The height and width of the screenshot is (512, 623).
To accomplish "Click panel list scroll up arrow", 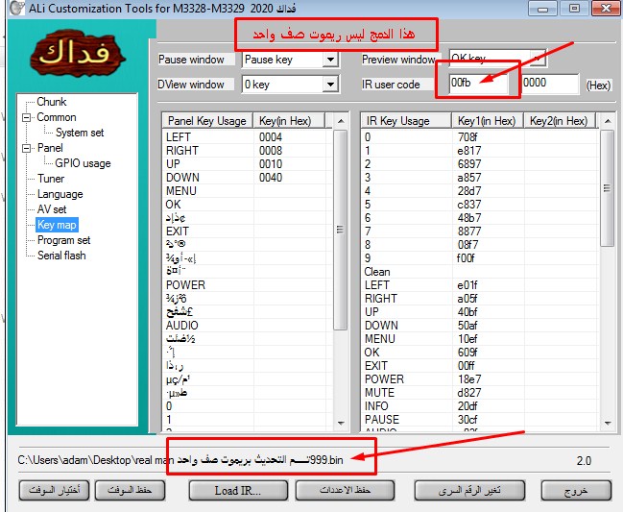I will [x=341, y=121].
